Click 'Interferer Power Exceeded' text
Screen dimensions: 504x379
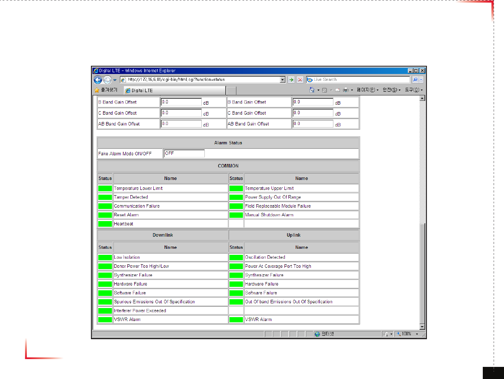140,311
